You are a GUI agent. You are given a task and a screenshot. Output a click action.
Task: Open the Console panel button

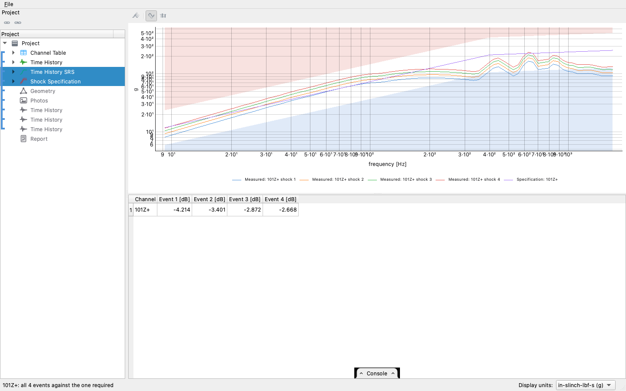[377, 374]
